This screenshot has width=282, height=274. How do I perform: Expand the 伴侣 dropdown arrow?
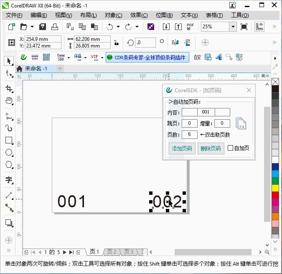coord(85,58)
